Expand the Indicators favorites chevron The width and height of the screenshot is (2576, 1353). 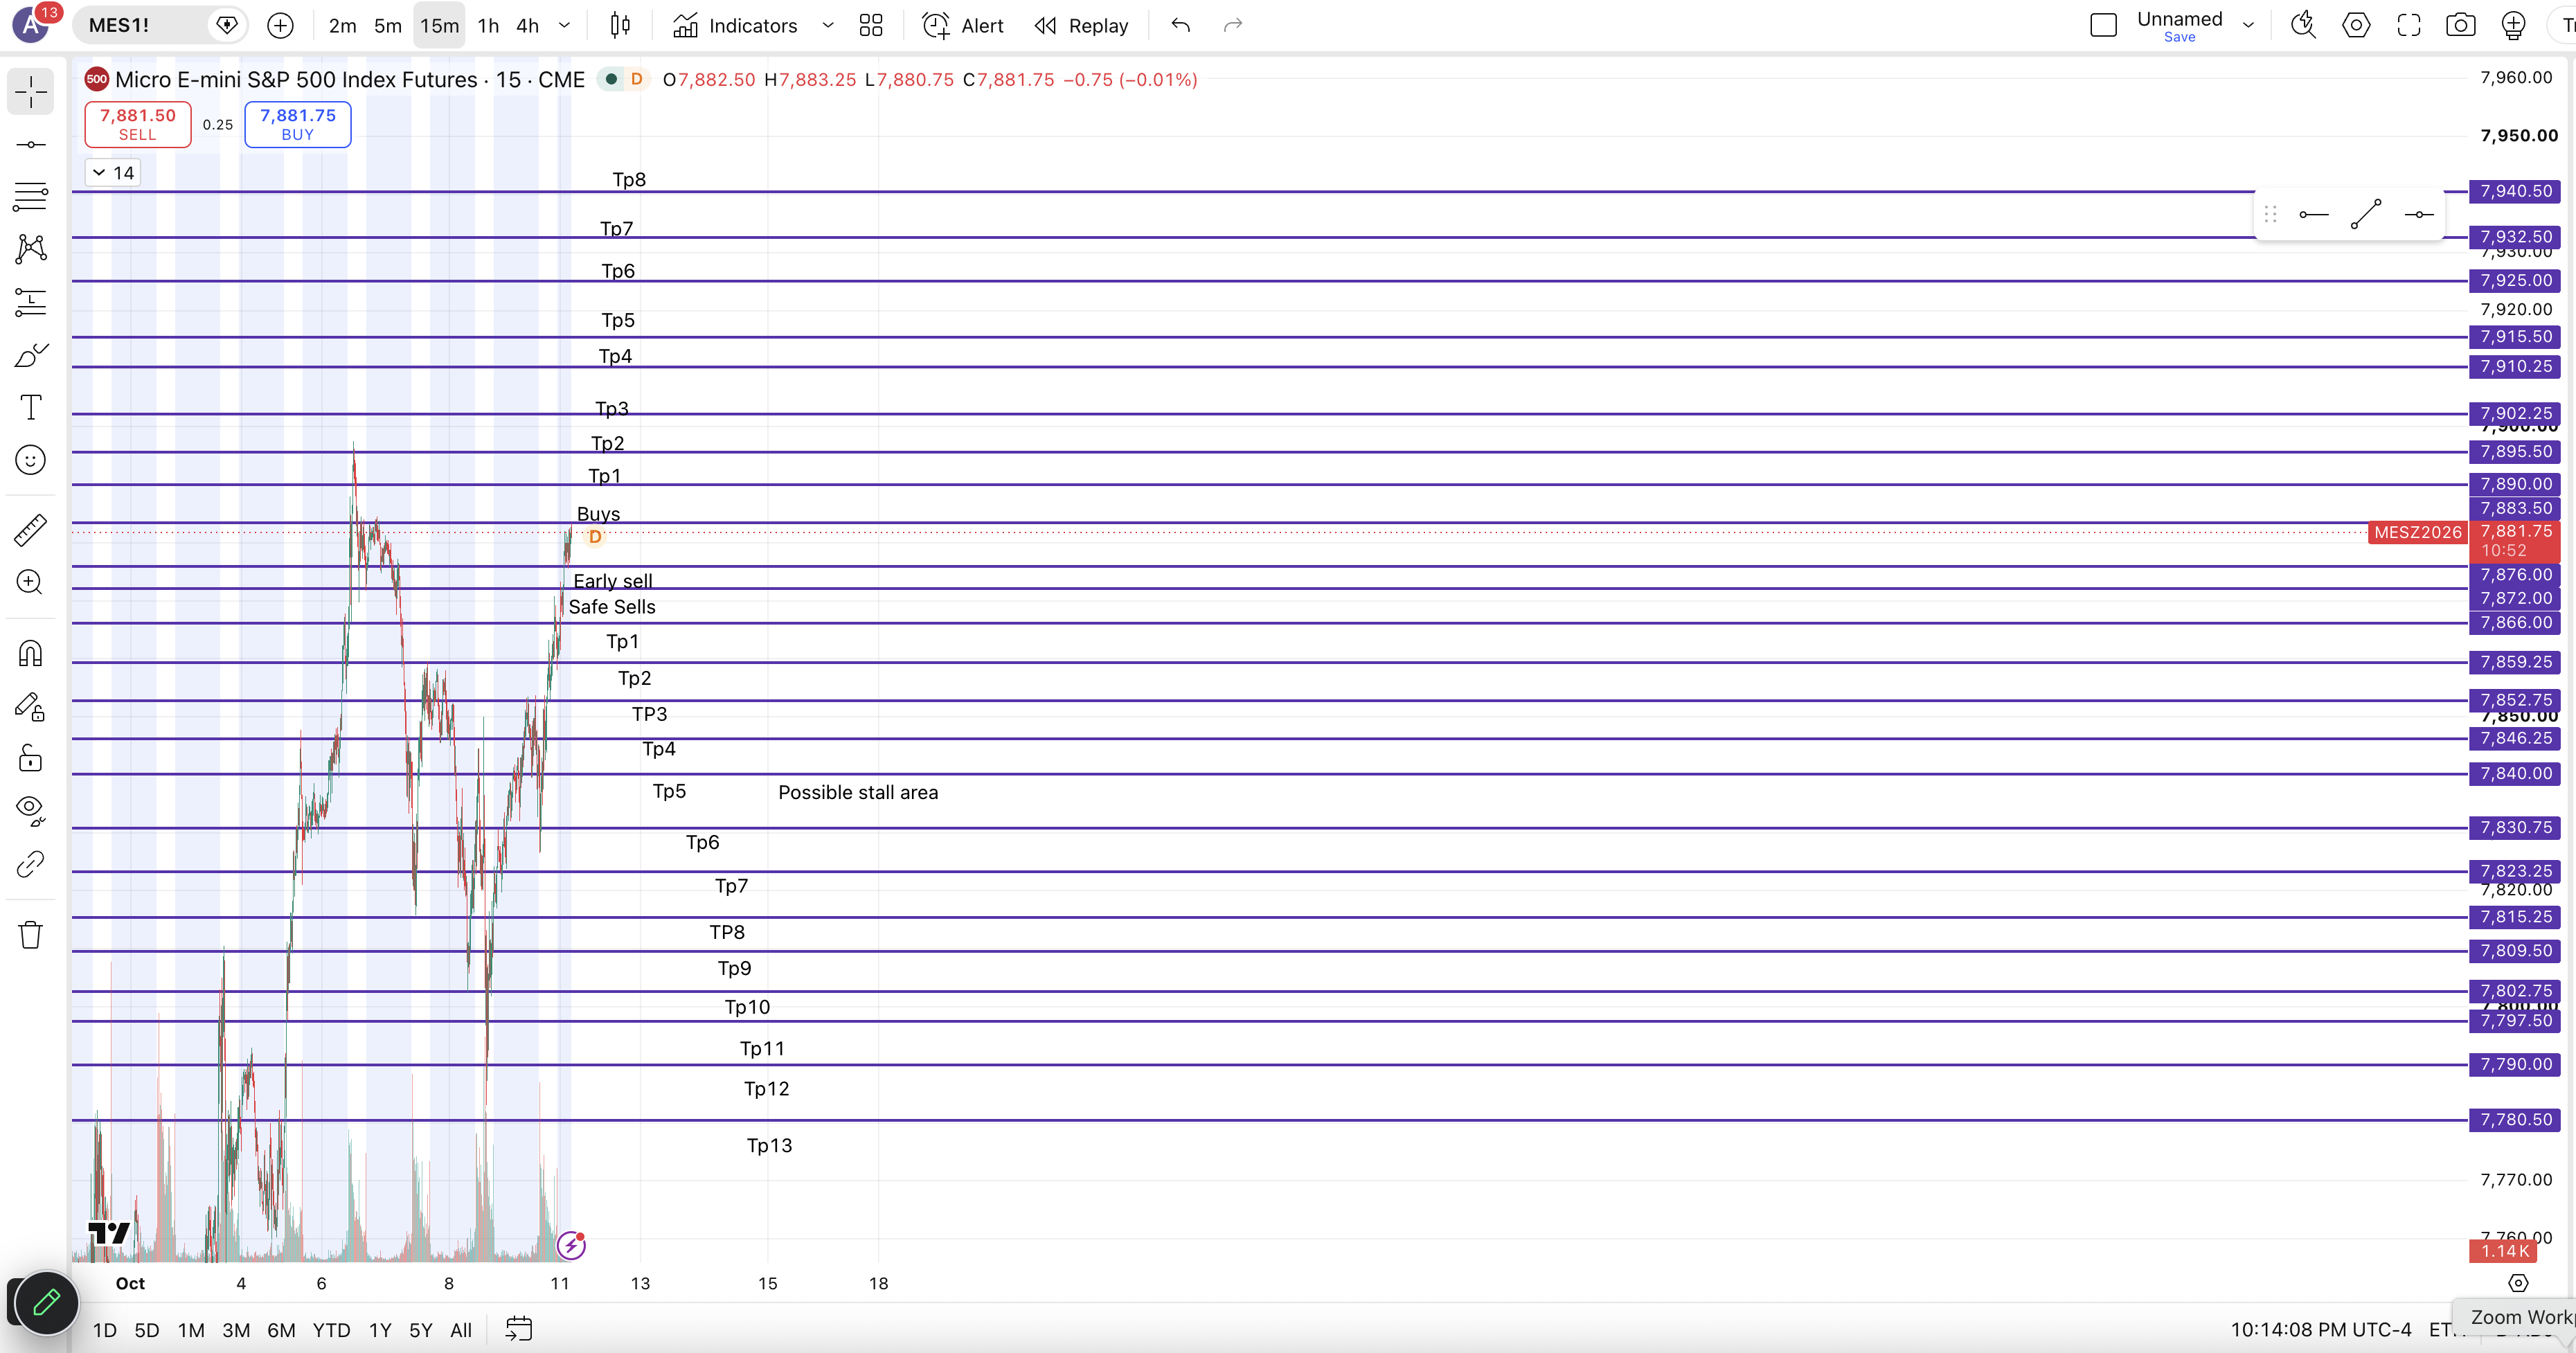point(828,25)
